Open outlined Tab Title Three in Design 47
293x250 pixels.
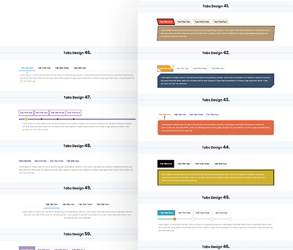tap(58, 112)
